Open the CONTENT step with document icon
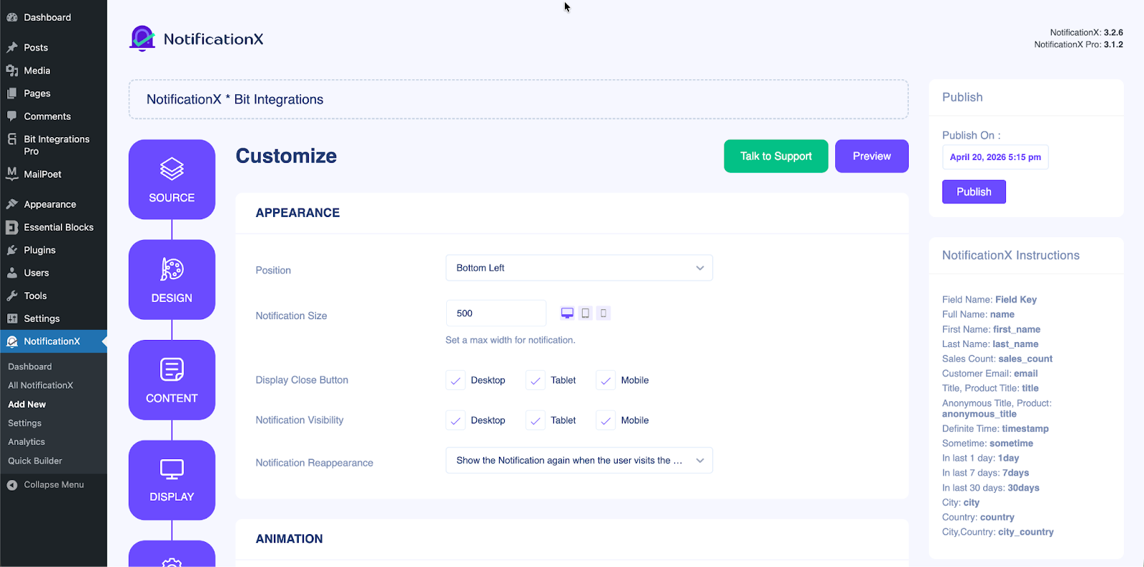 (x=172, y=380)
